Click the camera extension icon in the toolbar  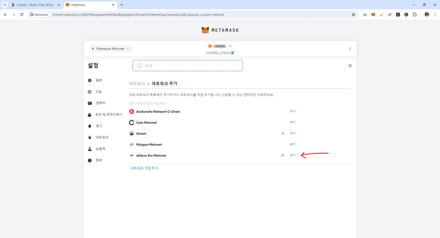click(365, 15)
